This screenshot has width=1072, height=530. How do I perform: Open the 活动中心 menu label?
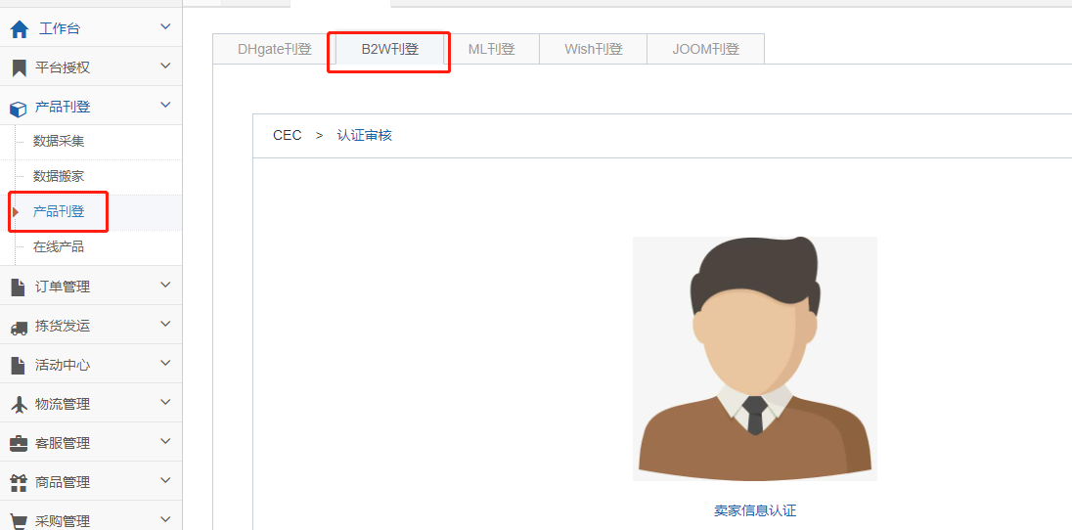63,365
